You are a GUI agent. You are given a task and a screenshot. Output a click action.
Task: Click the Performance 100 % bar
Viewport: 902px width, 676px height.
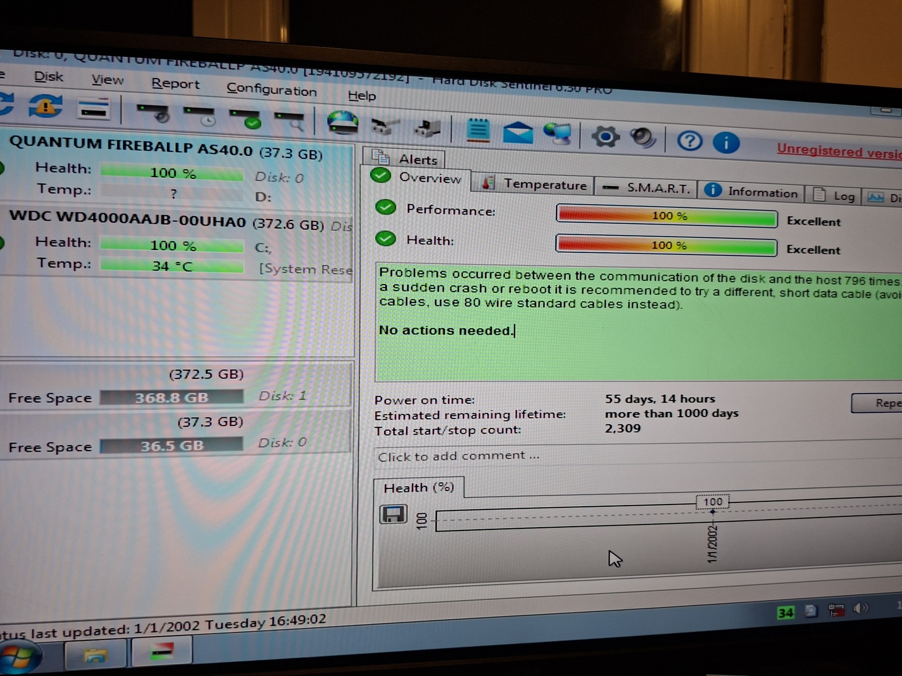[x=666, y=216]
